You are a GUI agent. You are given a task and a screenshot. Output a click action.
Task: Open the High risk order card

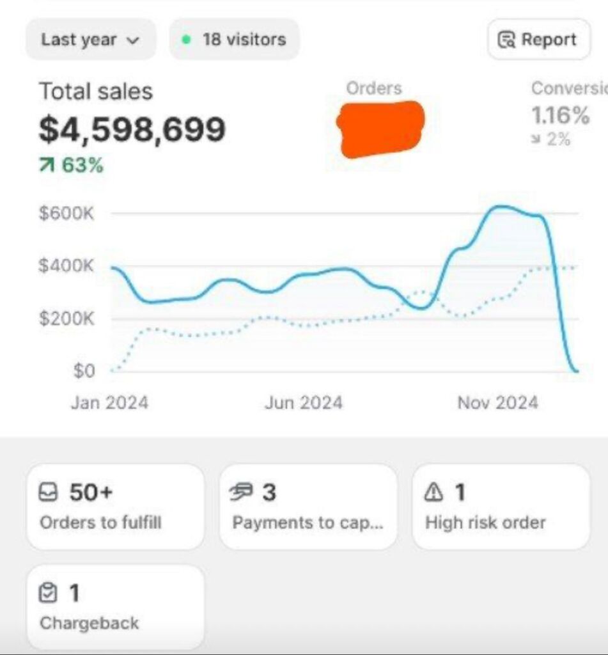[501, 507]
